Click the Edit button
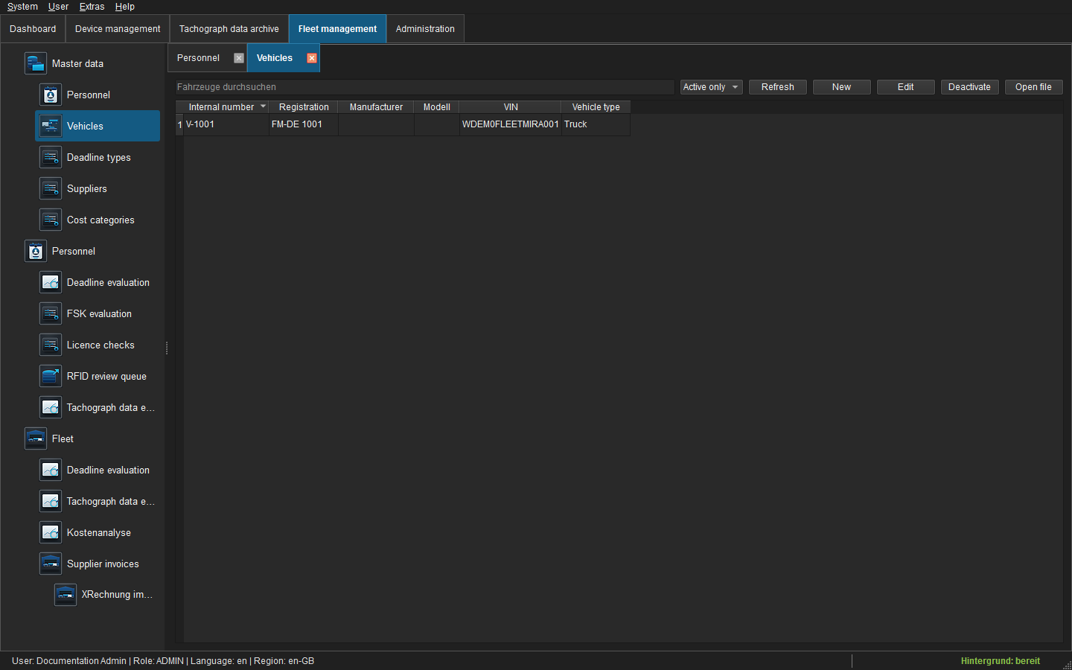Image resolution: width=1072 pixels, height=670 pixels. point(906,87)
